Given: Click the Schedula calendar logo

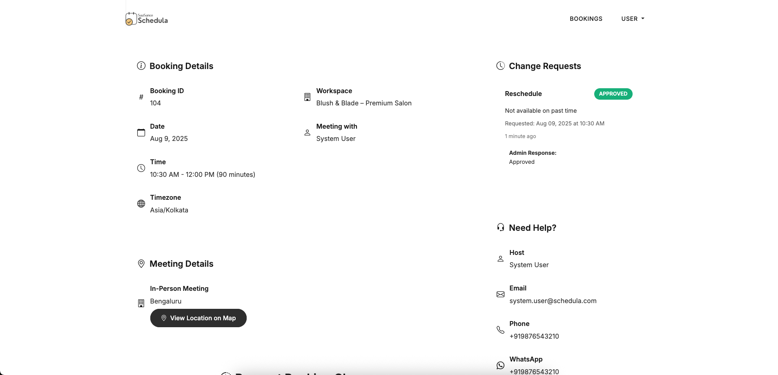Looking at the screenshot, I should (131, 18).
